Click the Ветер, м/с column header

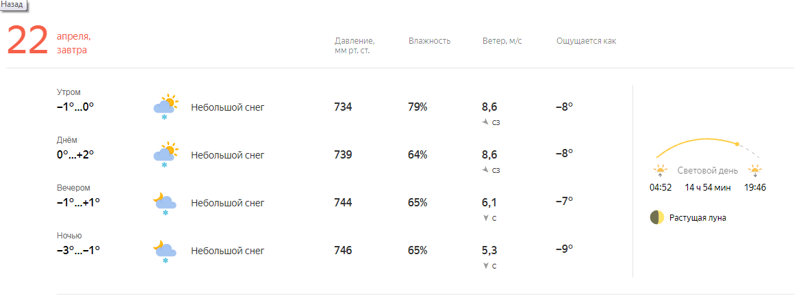pos(502,41)
